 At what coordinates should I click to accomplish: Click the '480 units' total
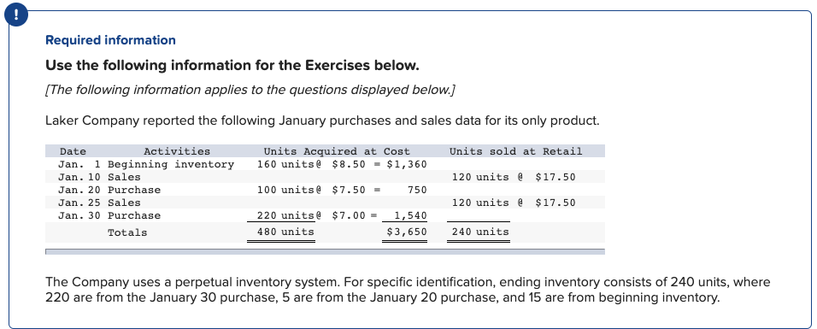click(285, 232)
